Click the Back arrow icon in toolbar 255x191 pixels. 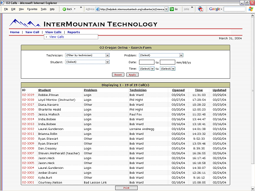tap(64, 9)
